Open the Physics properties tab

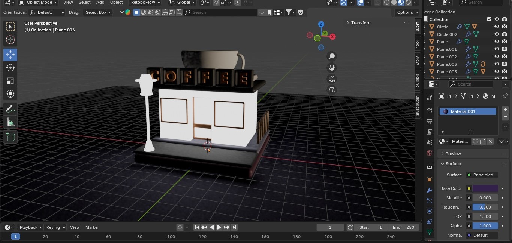(x=430, y=211)
